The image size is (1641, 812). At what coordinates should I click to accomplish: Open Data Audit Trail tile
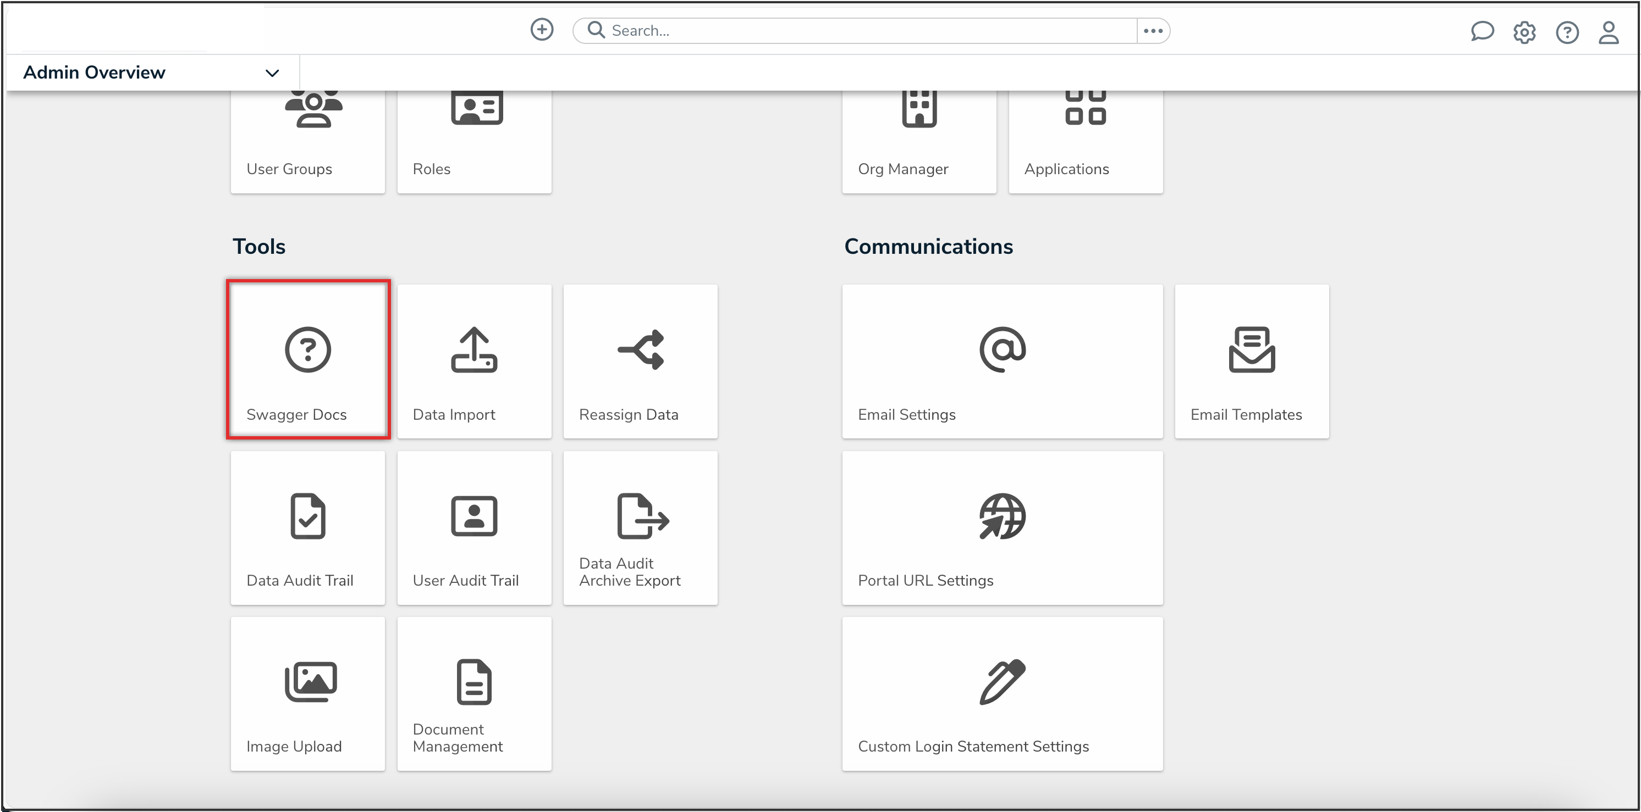308,527
